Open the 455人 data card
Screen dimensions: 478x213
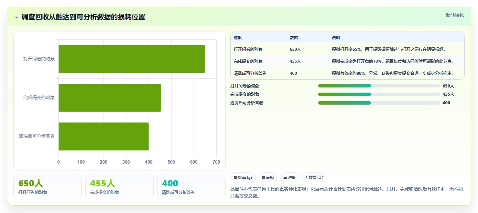[x=119, y=187]
